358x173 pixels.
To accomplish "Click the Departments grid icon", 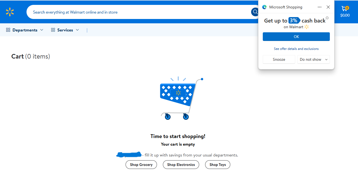I will 8,30.
